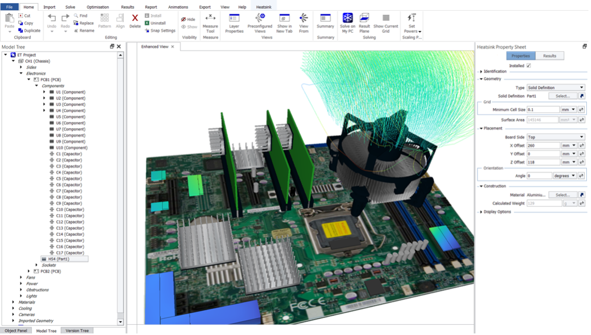Image resolution: width=591 pixels, height=335 pixels.
Task: Click the Solve on My PC icon
Action: click(x=347, y=19)
